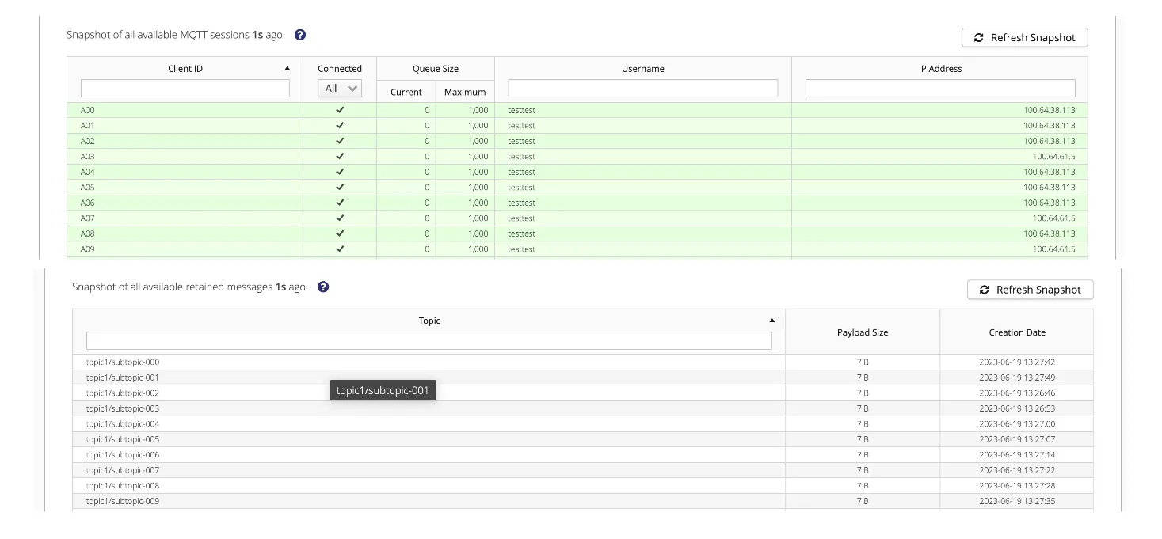
Task: Click creation date 2023-06-19 13:27:35
Action: click(1017, 501)
